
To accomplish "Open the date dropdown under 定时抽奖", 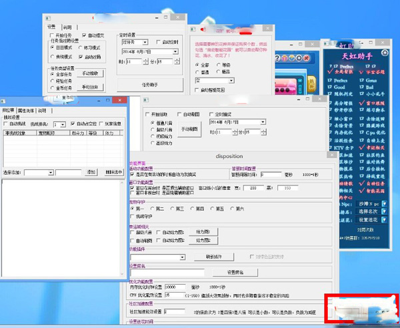I will point(263,122).
